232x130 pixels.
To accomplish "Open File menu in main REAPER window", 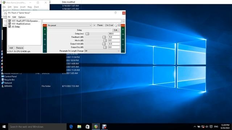I will click(x=4, y=7).
